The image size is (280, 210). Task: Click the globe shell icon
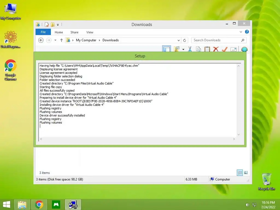pos(244,49)
